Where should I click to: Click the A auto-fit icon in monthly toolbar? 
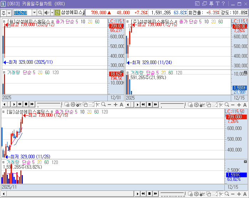(122, 105)
